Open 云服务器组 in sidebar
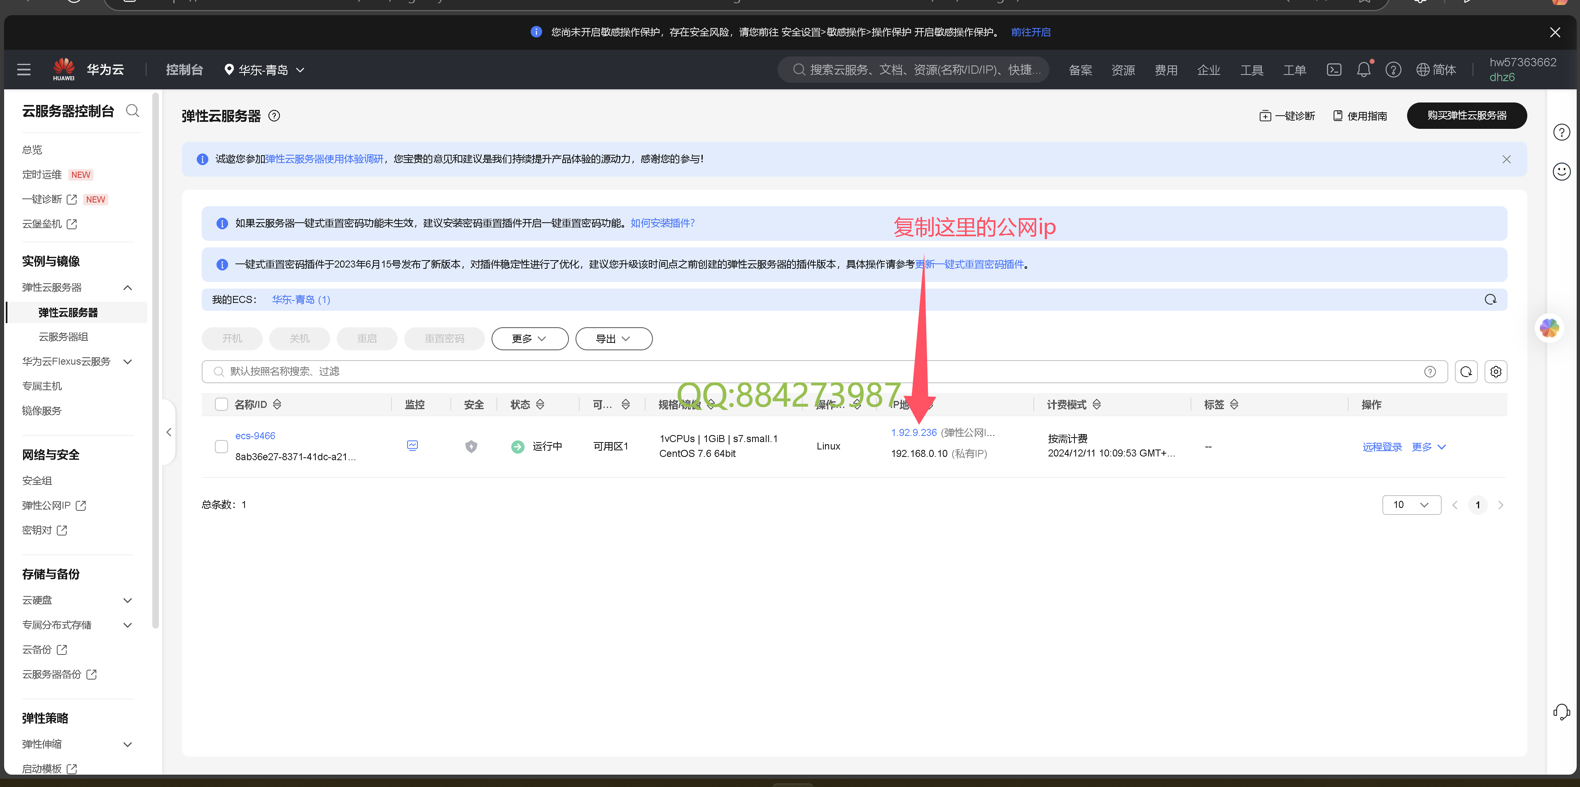 tap(63, 337)
